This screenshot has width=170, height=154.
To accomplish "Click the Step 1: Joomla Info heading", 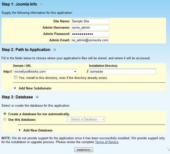I will 19,4.
